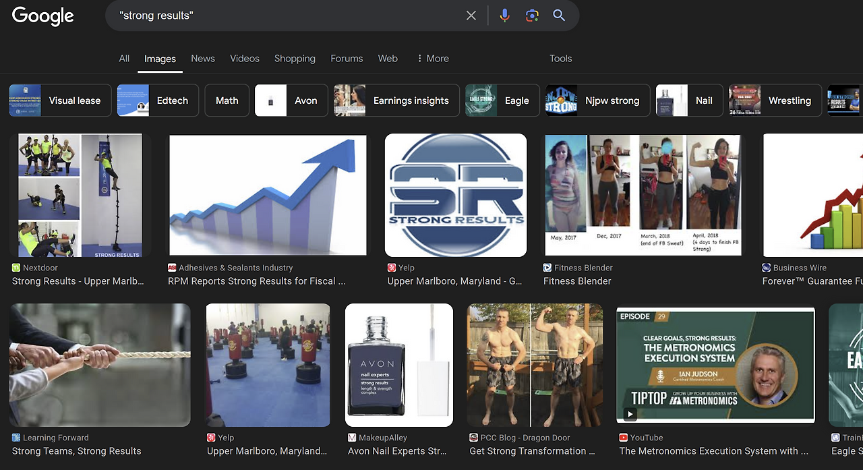Select Earnings insights chip
This screenshot has height=470, width=863.
pos(396,100)
